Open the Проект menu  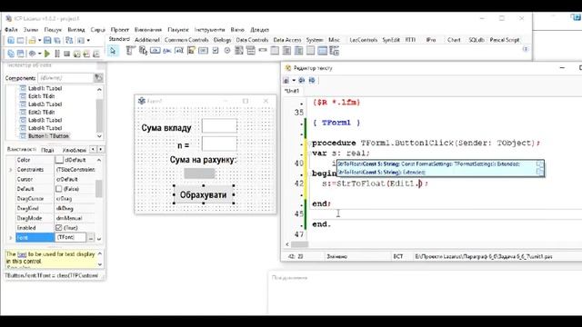(120, 30)
